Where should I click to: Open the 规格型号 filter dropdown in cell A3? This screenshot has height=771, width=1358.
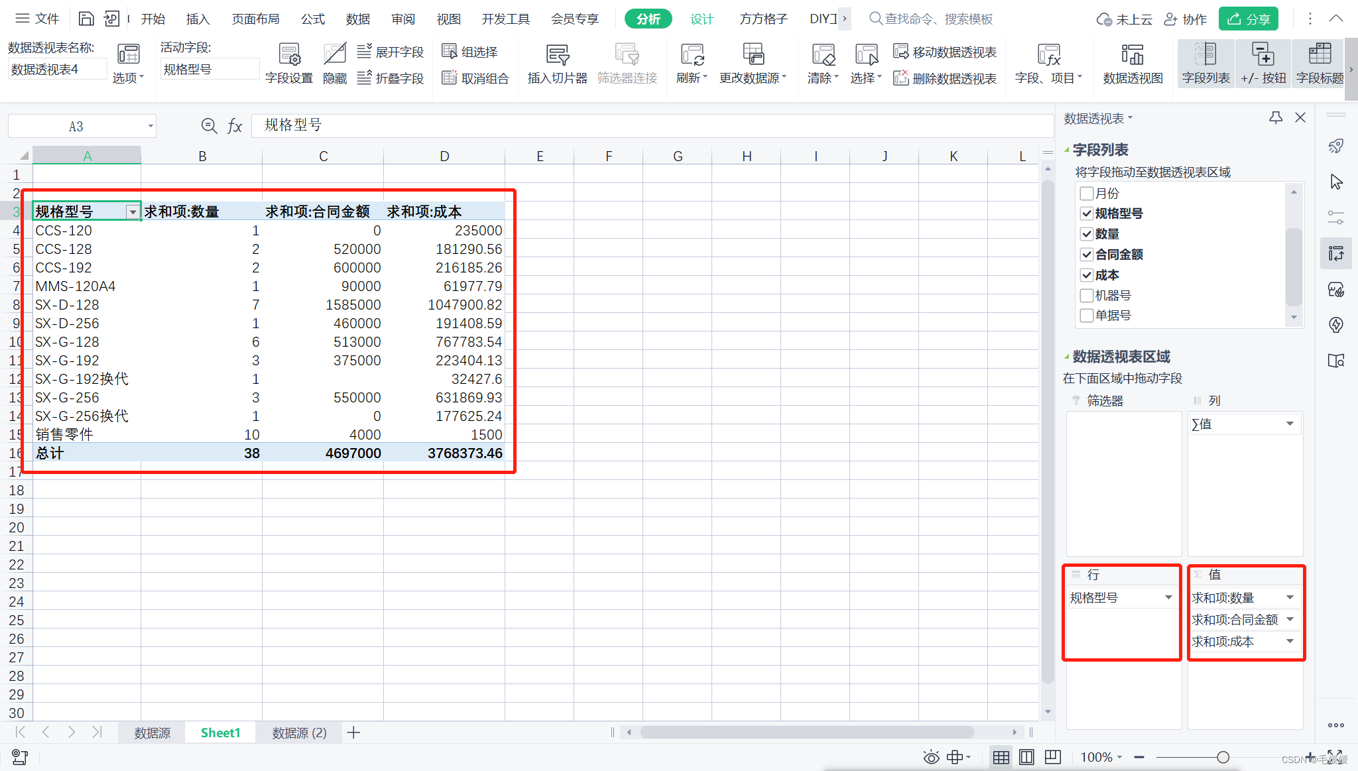pos(133,212)
